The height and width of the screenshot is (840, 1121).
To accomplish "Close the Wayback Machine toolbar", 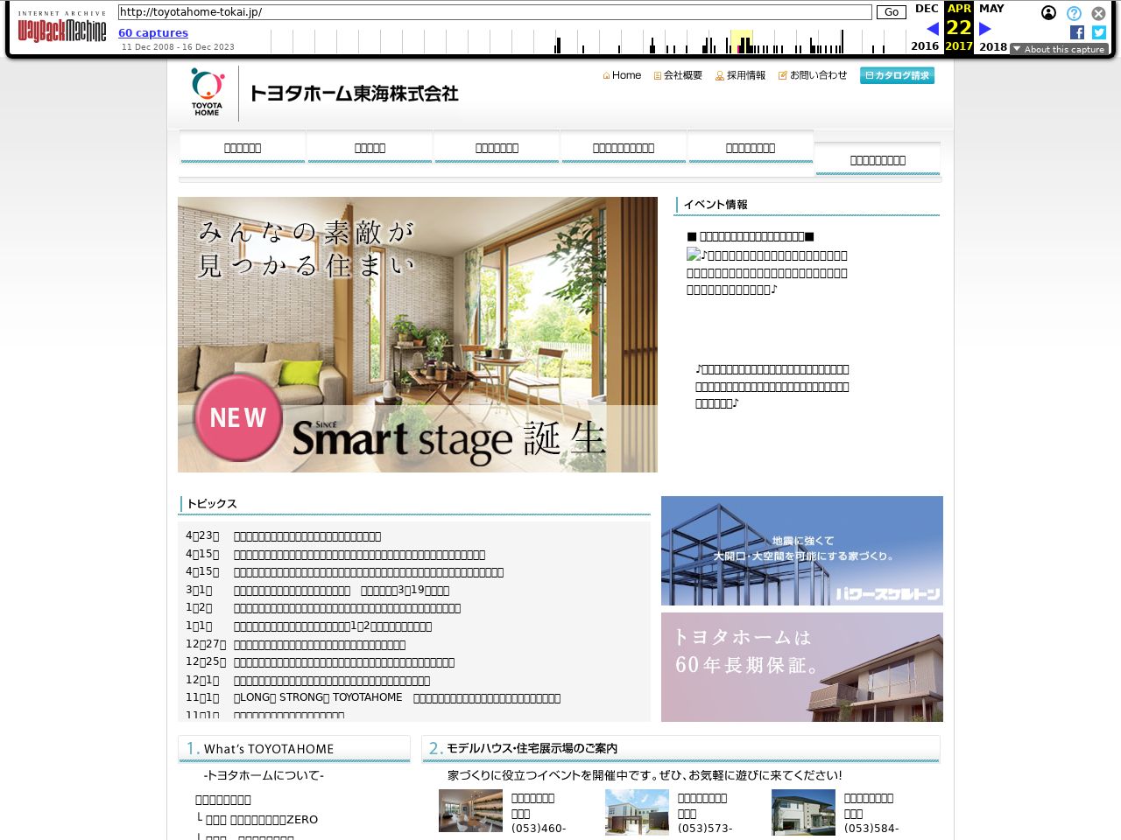I will [x=1098, y=13].
